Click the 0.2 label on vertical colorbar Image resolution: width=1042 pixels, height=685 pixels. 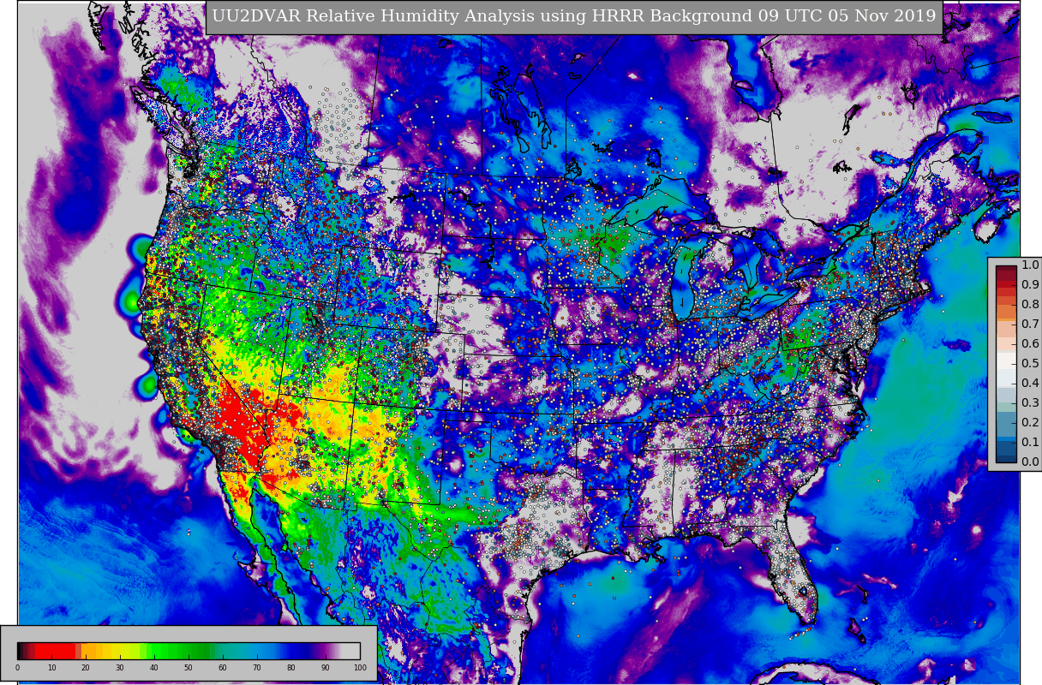(x=1030, y=423)
